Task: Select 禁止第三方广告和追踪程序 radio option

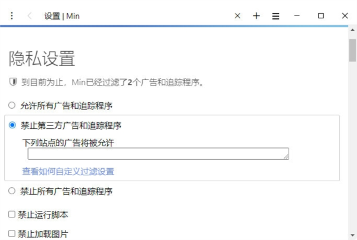Action: [12, 125]
